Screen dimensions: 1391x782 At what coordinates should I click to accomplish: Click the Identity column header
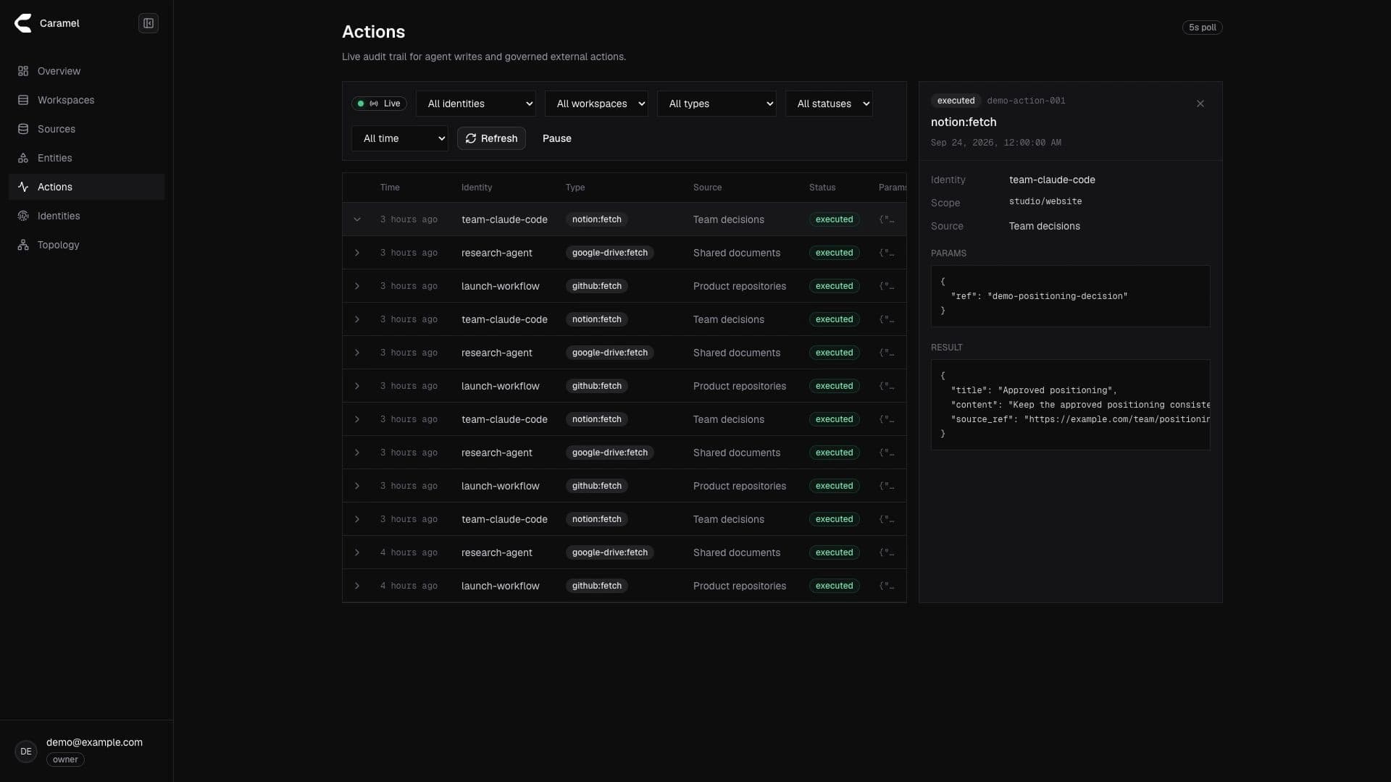click(x=477, y=188)
